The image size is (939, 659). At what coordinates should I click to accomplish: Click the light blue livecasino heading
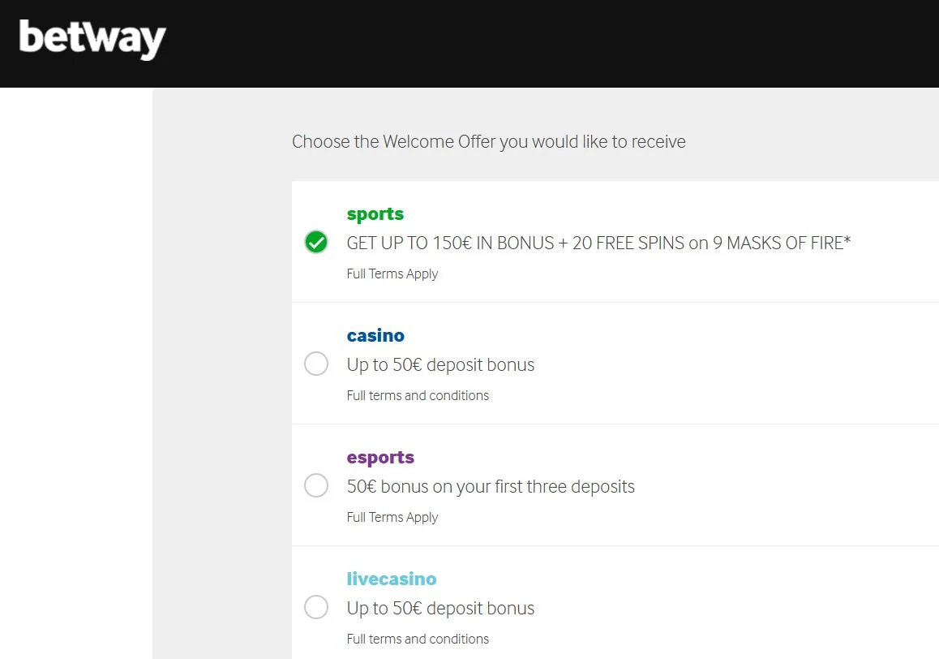click(392, 579)
